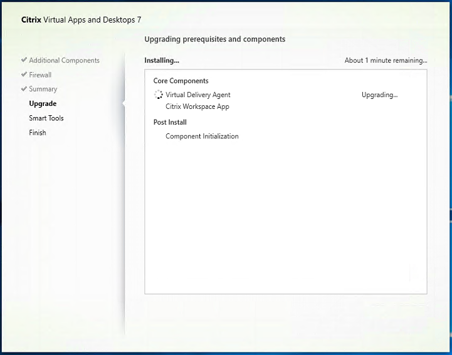Click the spinner beside Virtual Delivery Agent
Image resolution: width=452 pixels, height=355 pixels.
pos(158,95)
